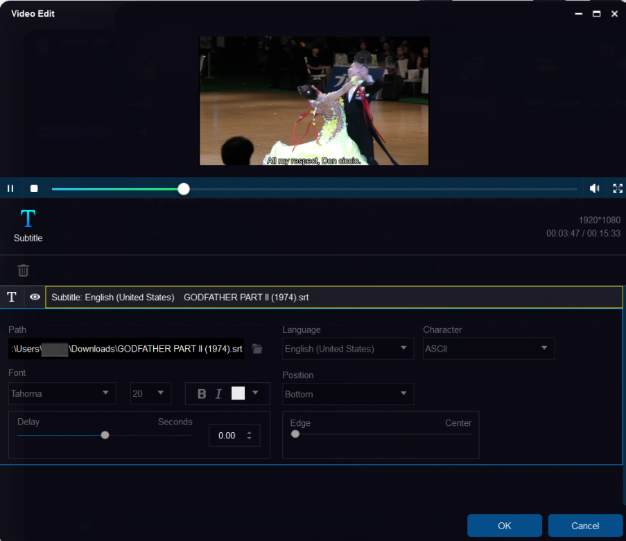Click the white font color swatch
This screenshot has height=541, width=626.
tap(238, 393)
